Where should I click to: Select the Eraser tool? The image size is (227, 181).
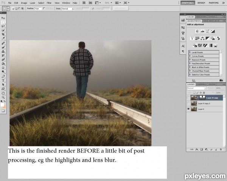(x=3, y=59)
